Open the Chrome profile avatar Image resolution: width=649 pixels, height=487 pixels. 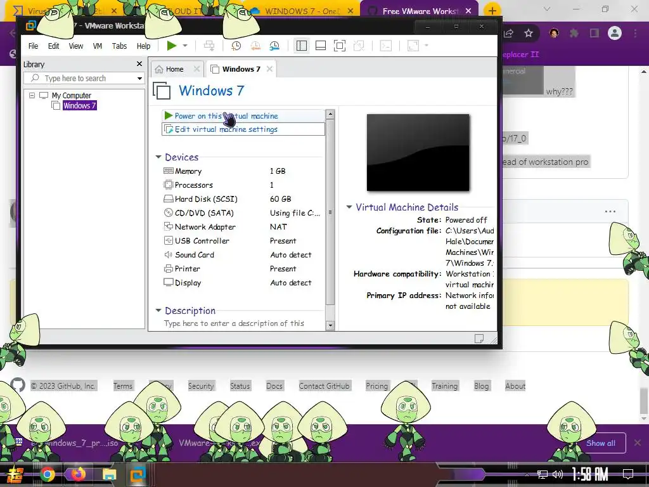615,33
